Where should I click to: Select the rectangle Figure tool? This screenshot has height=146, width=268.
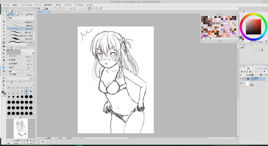pos(4,75)
